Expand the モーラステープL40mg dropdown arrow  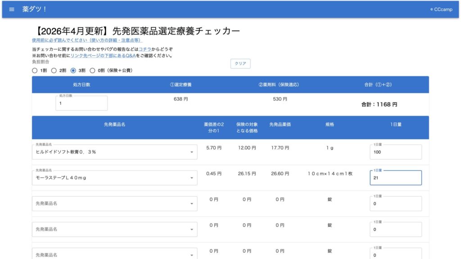pyautogui.click(x=192, y=178)
